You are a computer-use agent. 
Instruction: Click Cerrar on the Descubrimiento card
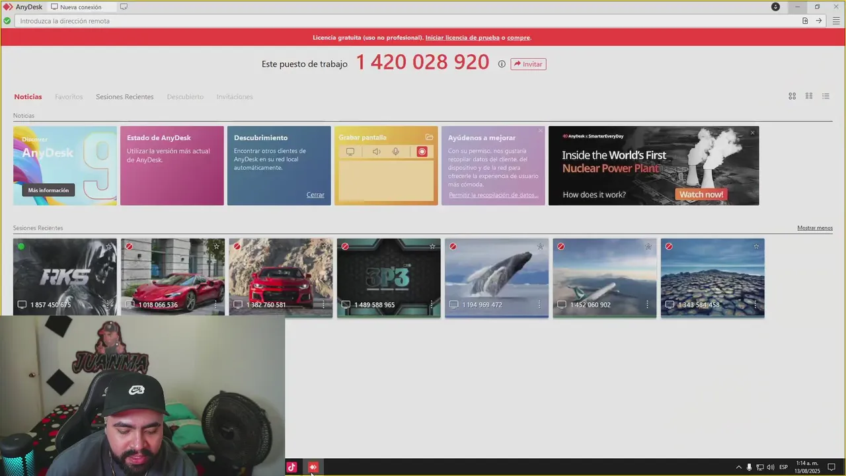tap(315, 195)
